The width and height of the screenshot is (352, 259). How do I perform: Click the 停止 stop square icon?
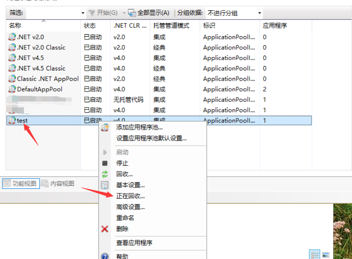104,163
